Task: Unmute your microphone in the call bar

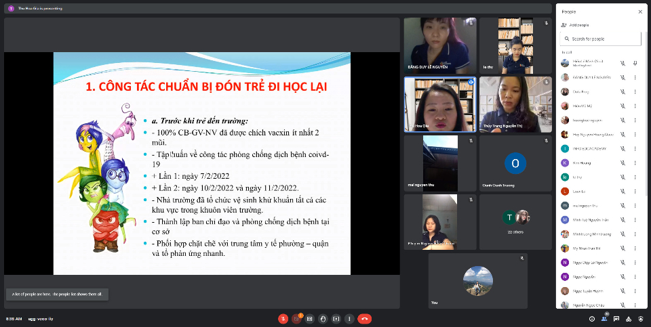Action: (x=283, y=318)
